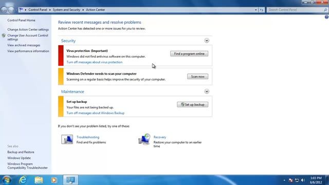This screenshot has height=185, width=329.
Task: Click Windows Defender needs to scan title
Action: pos(102,73)
